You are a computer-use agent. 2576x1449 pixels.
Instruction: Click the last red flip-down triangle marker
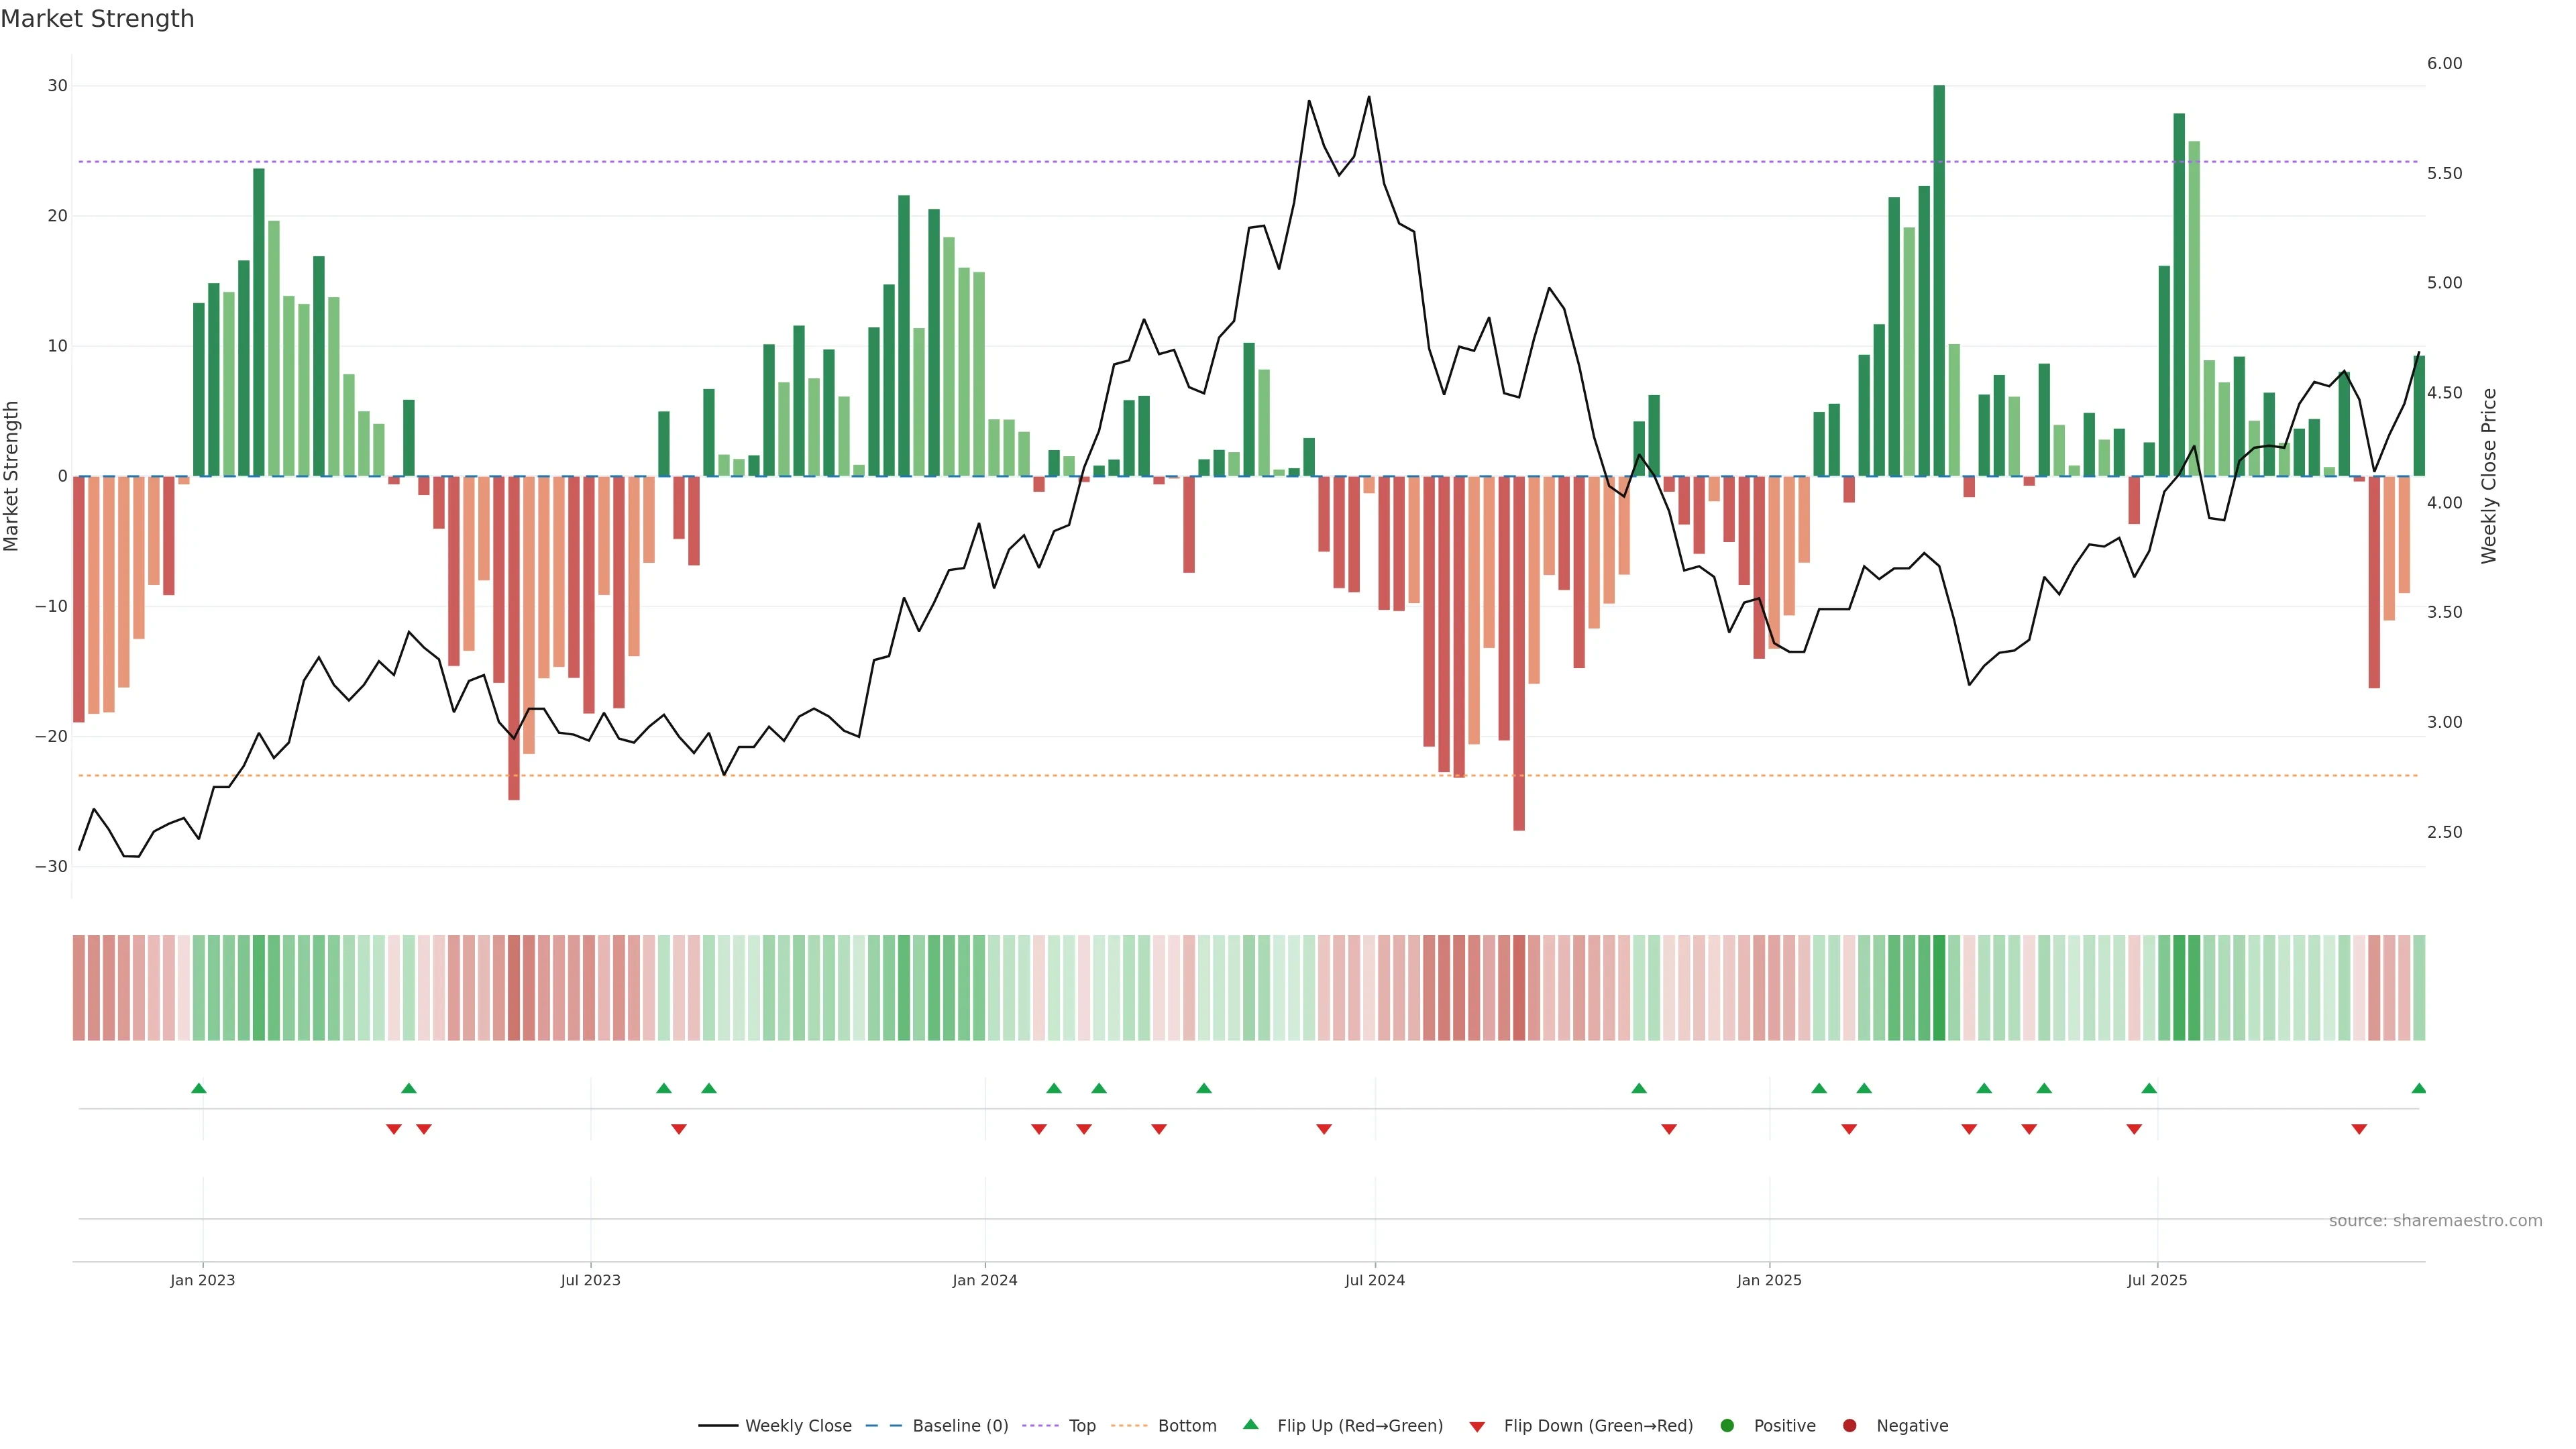2359,1129
